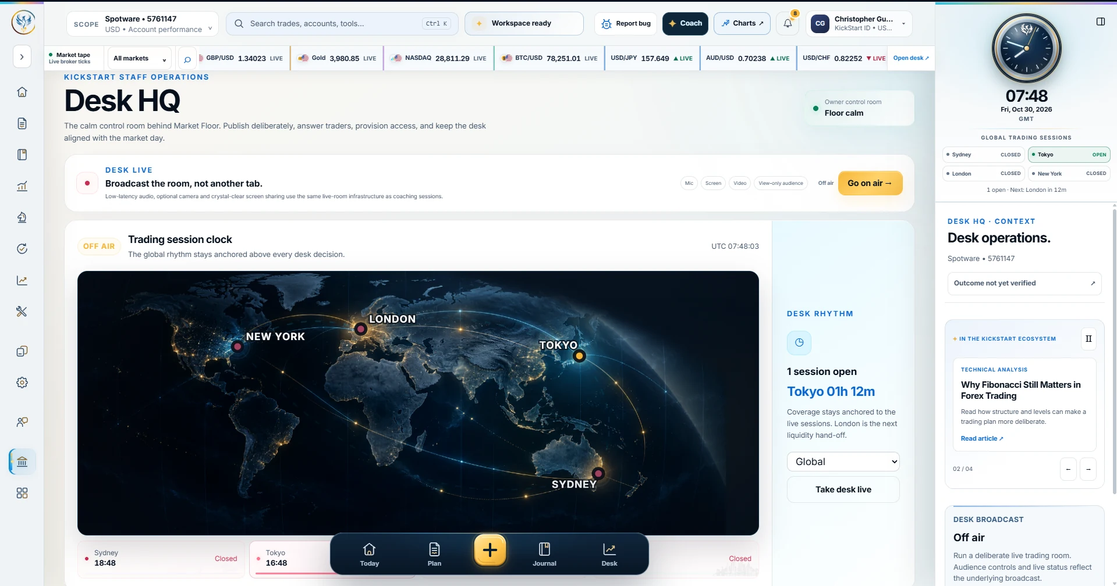Open the Scope account selector dropdown
The image size is (1117, 586).
click(x=142, y=24)
